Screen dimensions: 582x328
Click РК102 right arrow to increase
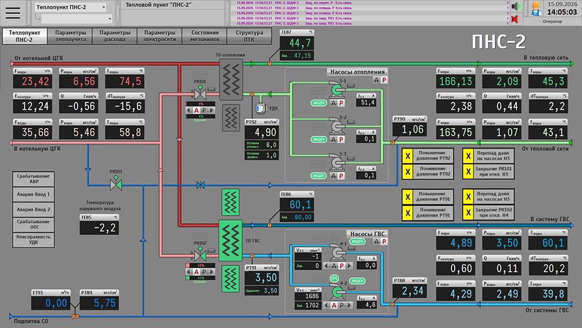tap(212, 272)
